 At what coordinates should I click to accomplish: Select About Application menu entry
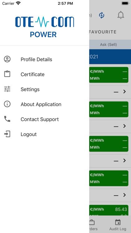(x=45, y=104)
